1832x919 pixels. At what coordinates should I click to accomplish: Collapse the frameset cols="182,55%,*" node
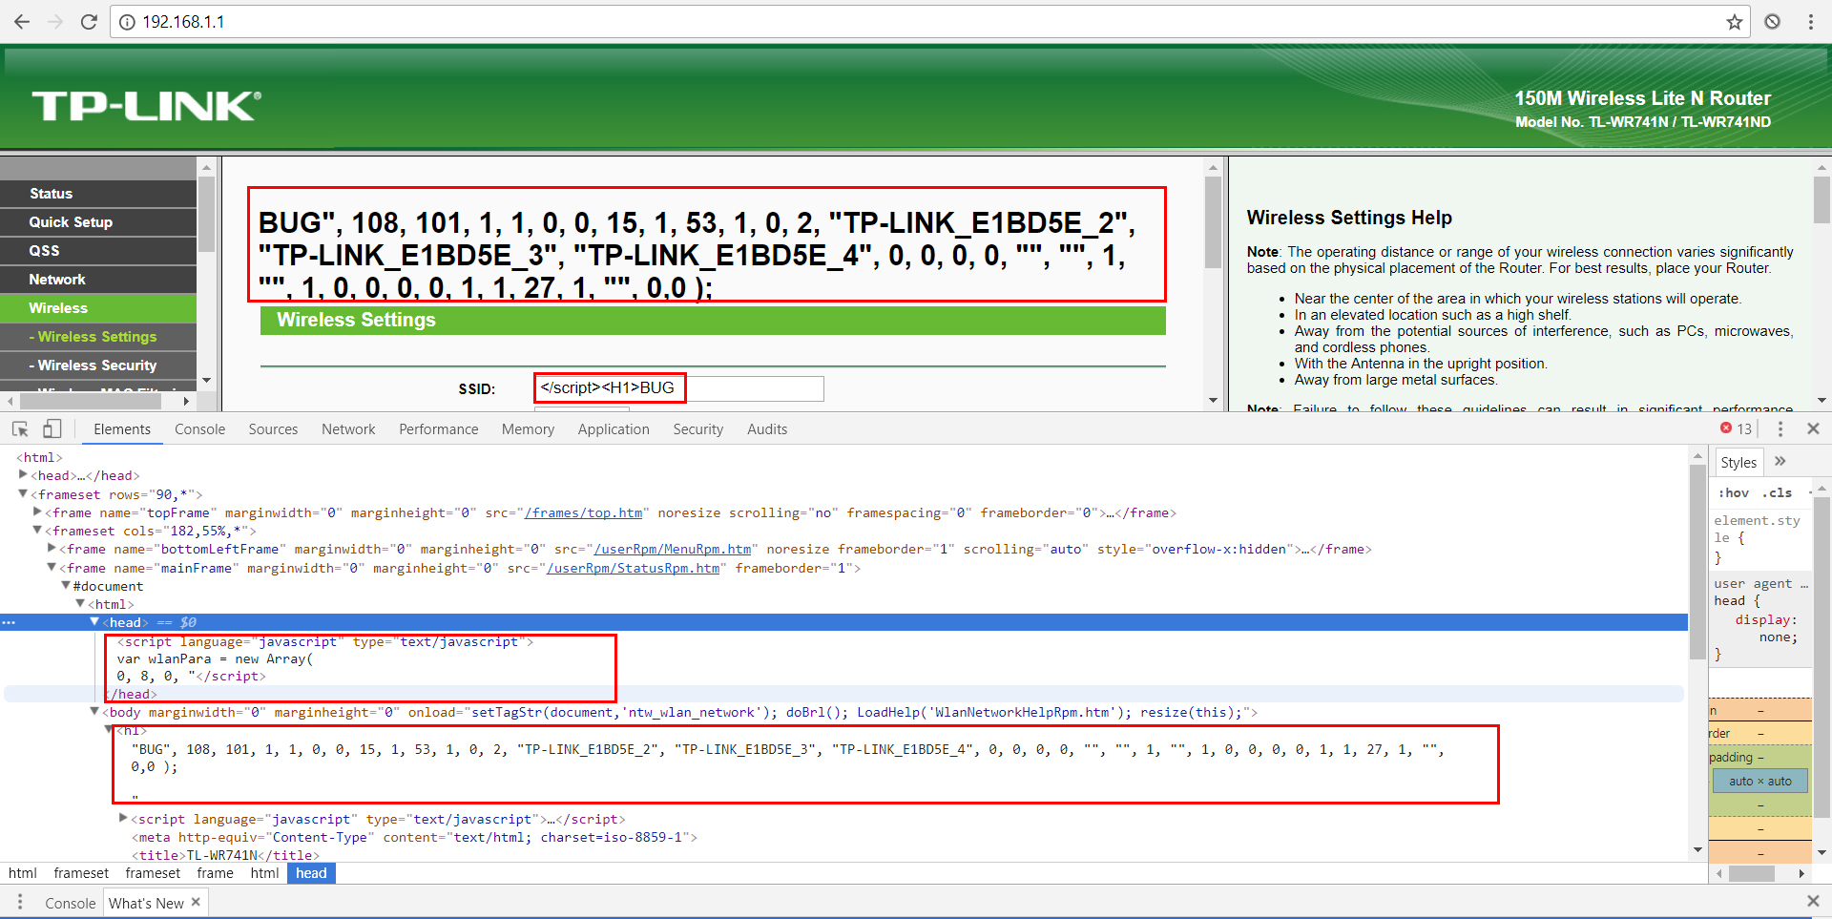[37, 530]
